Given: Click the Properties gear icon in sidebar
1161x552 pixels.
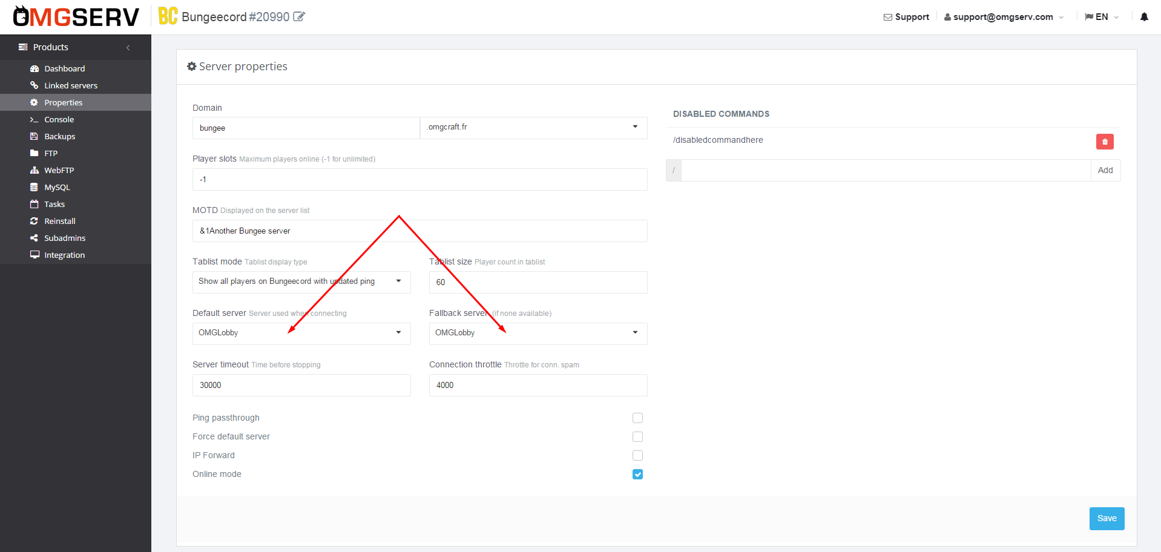Looking at the screenshot, I should 35,102.
